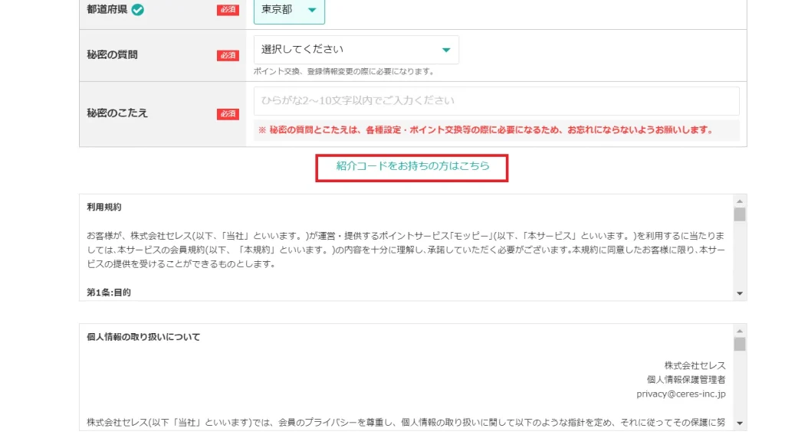Expand the 選択してください secret question dropdown
Image resolution: width=785 pixels, height=438 pixels.
point(356,50)
